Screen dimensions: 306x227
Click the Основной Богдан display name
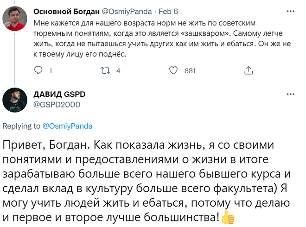click(66, 12)
